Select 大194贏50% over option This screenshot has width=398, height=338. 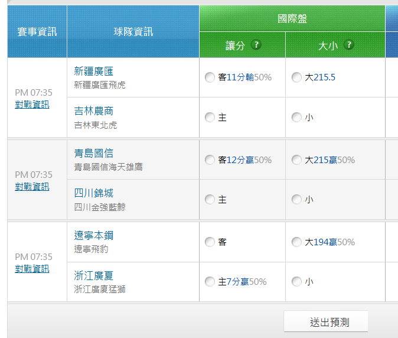click(x=296, y=242)
